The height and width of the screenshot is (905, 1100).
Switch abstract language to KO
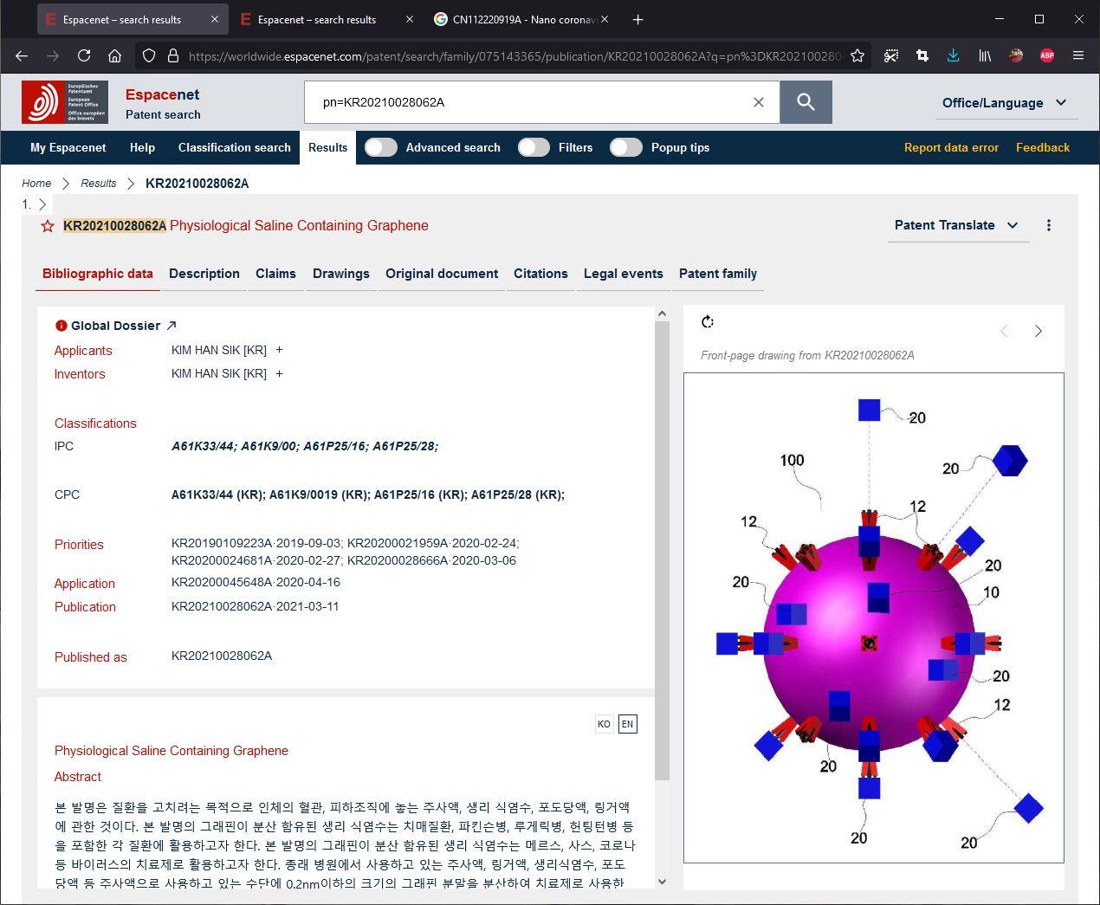pos(604,724)
